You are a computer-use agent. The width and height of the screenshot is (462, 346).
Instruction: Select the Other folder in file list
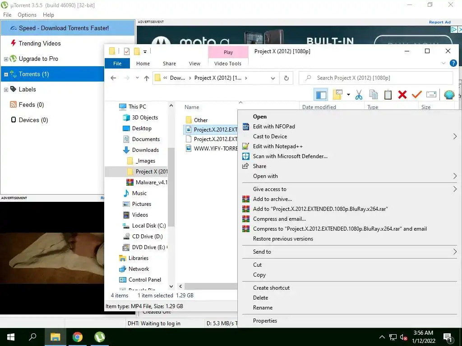[201, 120]
